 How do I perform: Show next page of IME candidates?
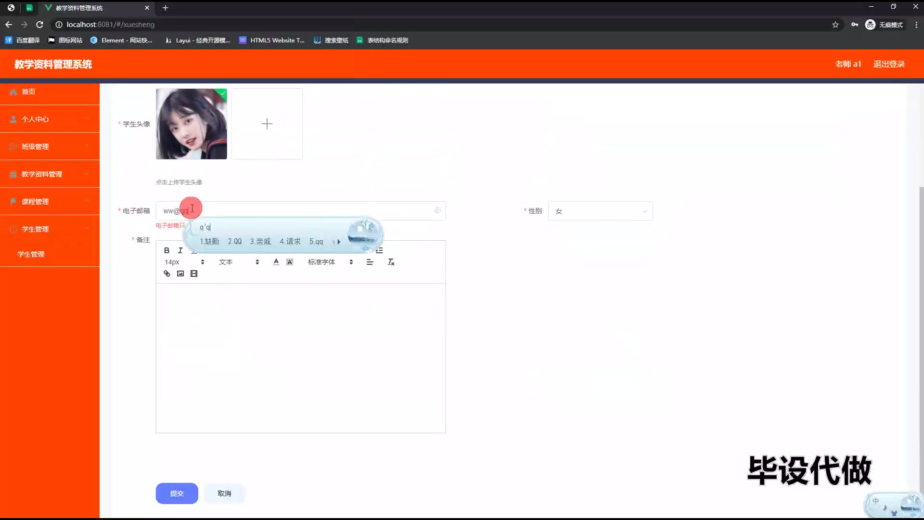click(339, 242)
